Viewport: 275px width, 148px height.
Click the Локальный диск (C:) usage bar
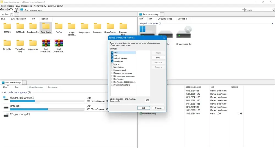47,101
